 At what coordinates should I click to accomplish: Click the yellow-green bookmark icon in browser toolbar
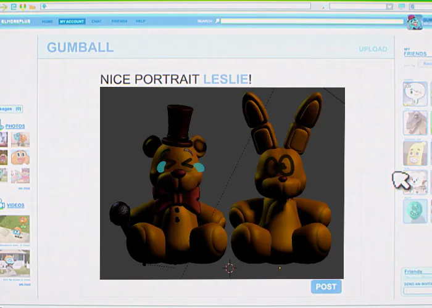[23, 7]
